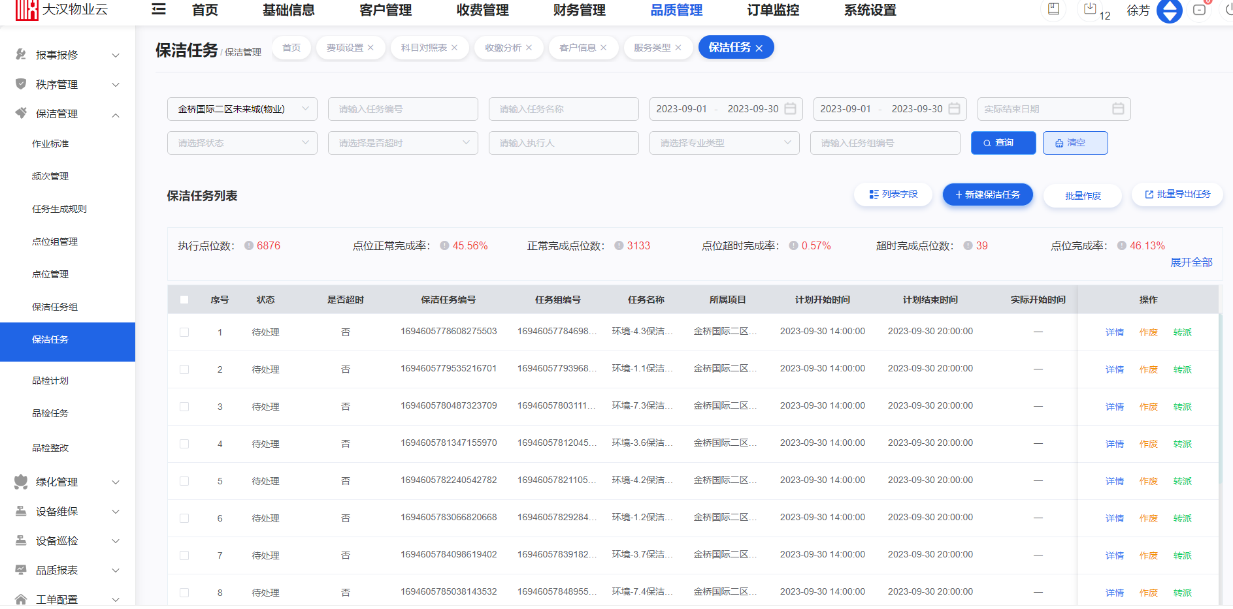This screenshot has height=609, width=1233.
Task: Open the 系统设置 top menu
Action: point(870,10)
